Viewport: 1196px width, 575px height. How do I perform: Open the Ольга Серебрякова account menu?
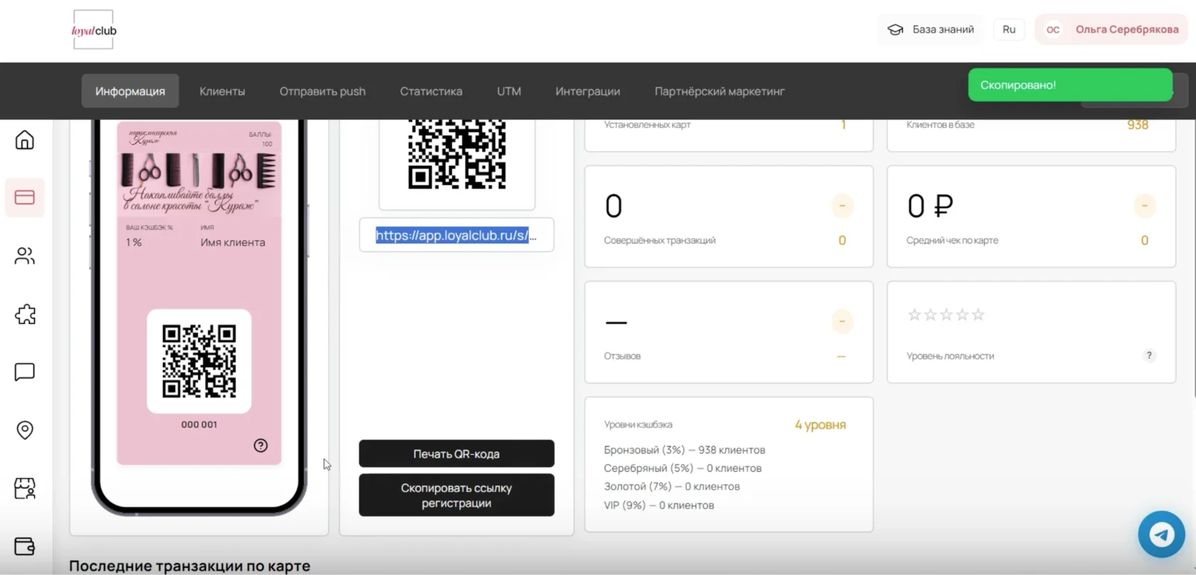click(1111, 29)
